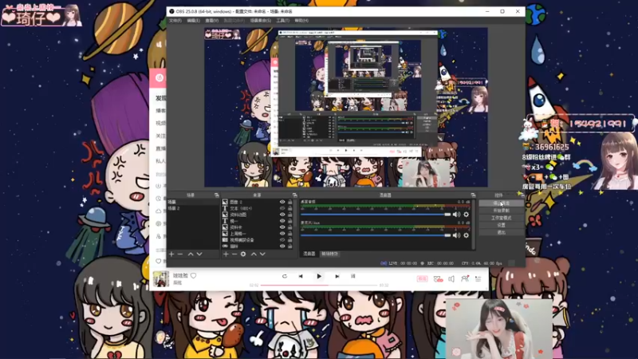Viewport: 638px width, 359px height.
Task: Select the 场景 scene in the scenes list
Action: point(193,202)
